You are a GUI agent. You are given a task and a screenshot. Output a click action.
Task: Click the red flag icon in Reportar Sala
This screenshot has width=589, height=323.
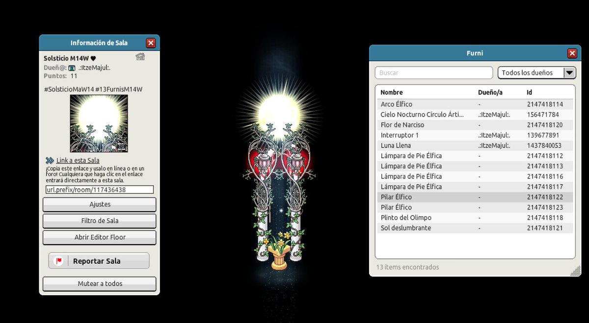59,261
